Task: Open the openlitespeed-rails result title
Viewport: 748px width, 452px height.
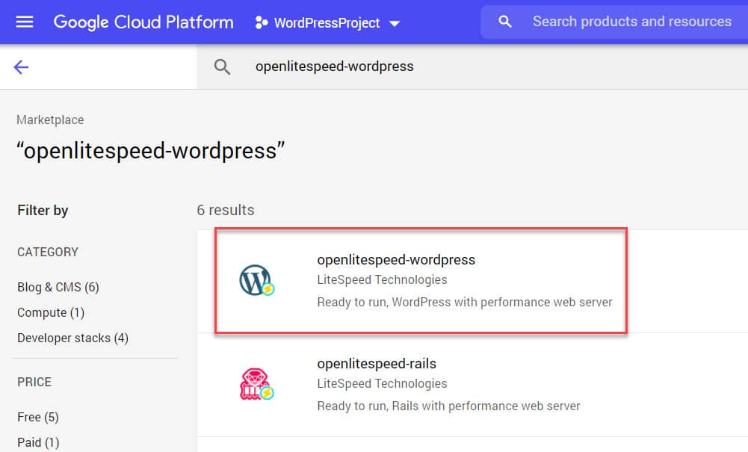Action: click(x=377, y=364)
